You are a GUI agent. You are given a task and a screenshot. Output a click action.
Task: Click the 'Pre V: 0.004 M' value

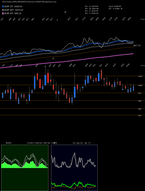click(x=115, y=9)
